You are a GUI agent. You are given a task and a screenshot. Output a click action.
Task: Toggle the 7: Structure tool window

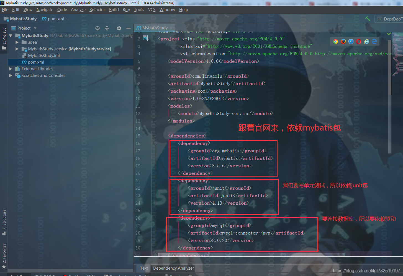pos(4,222)
